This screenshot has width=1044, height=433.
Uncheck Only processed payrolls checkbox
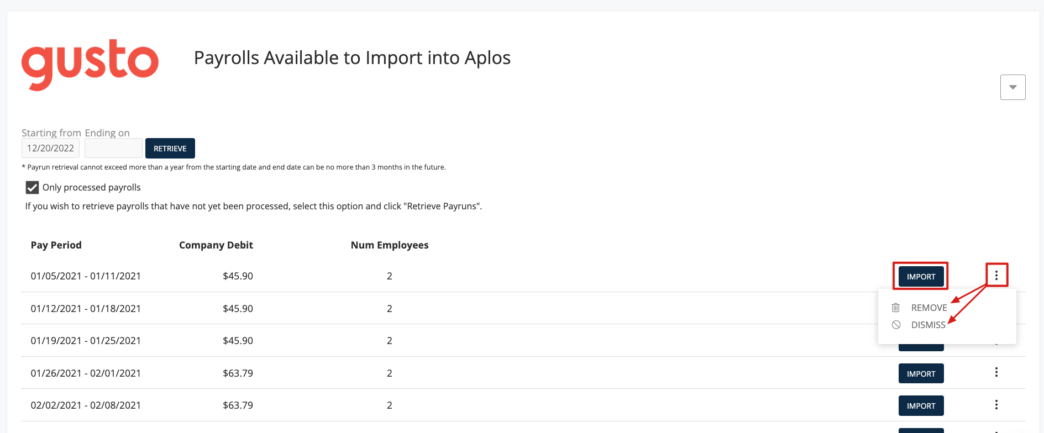coord(32,187)
